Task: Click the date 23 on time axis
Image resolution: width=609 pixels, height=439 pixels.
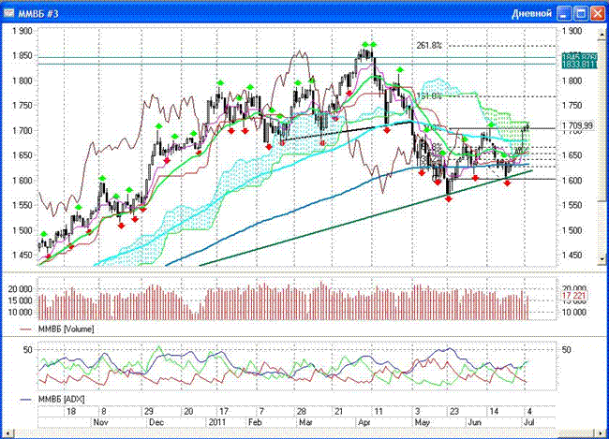Action: (454, 412)
